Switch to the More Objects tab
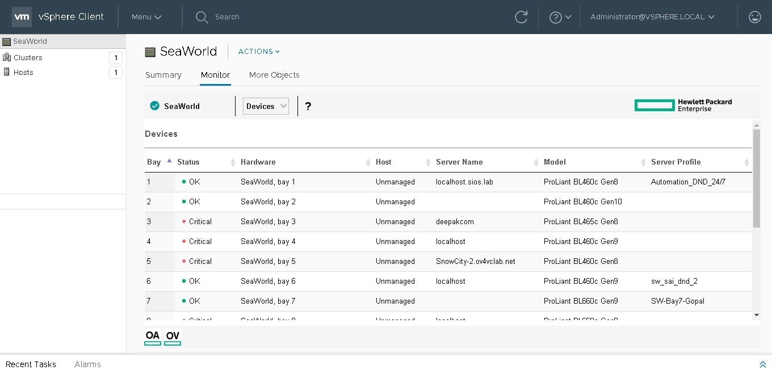Image resolution: width=772 pixels, height=374 pixels. [x=274, y=75]
